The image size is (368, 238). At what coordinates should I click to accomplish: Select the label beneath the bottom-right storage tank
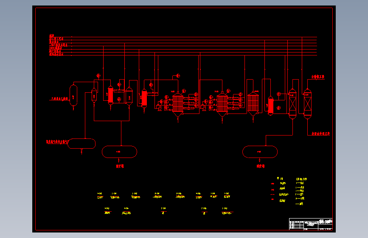point(261,166)
